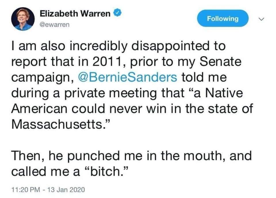Click the blue verified checkmark badge
The height and width of the screenshot is (198, 276).
point(117,13)
